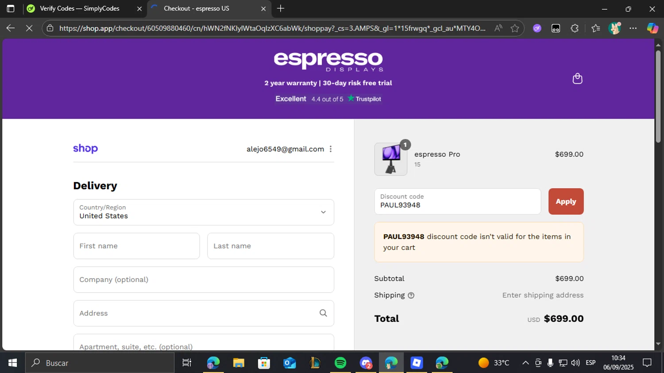Open the volume control in tray
Viewport: 664px width, 373px height.
(x=575, y=363)
